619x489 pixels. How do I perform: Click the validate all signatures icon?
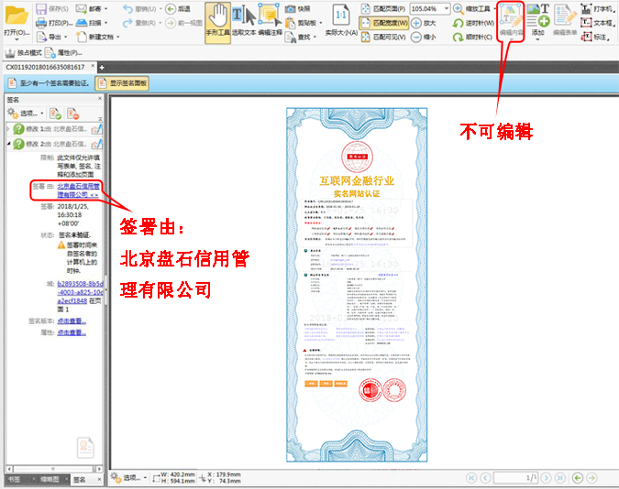coord(55,114)
